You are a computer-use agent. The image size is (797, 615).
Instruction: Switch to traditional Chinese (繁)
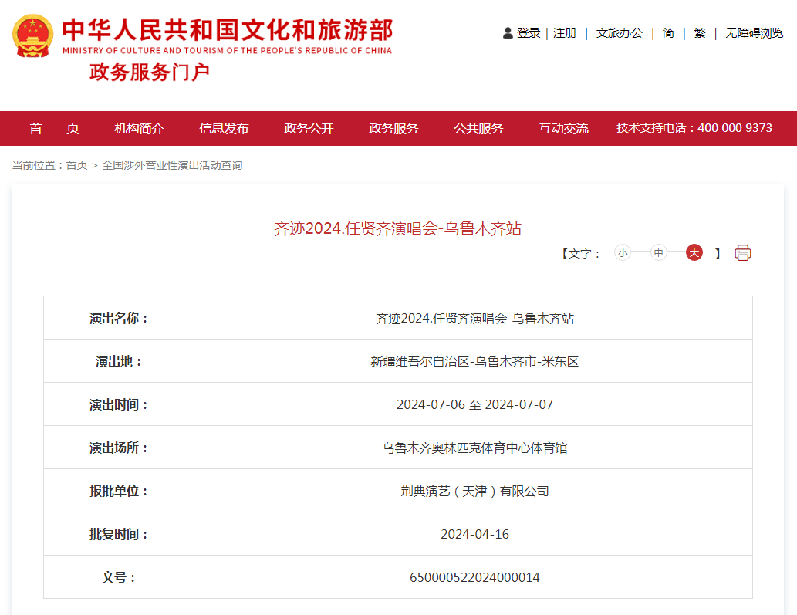[700, 33]
